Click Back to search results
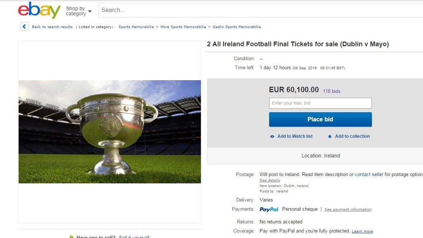 (51, 26)
